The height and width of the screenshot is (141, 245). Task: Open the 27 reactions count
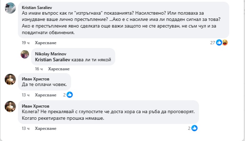point(213,42)
